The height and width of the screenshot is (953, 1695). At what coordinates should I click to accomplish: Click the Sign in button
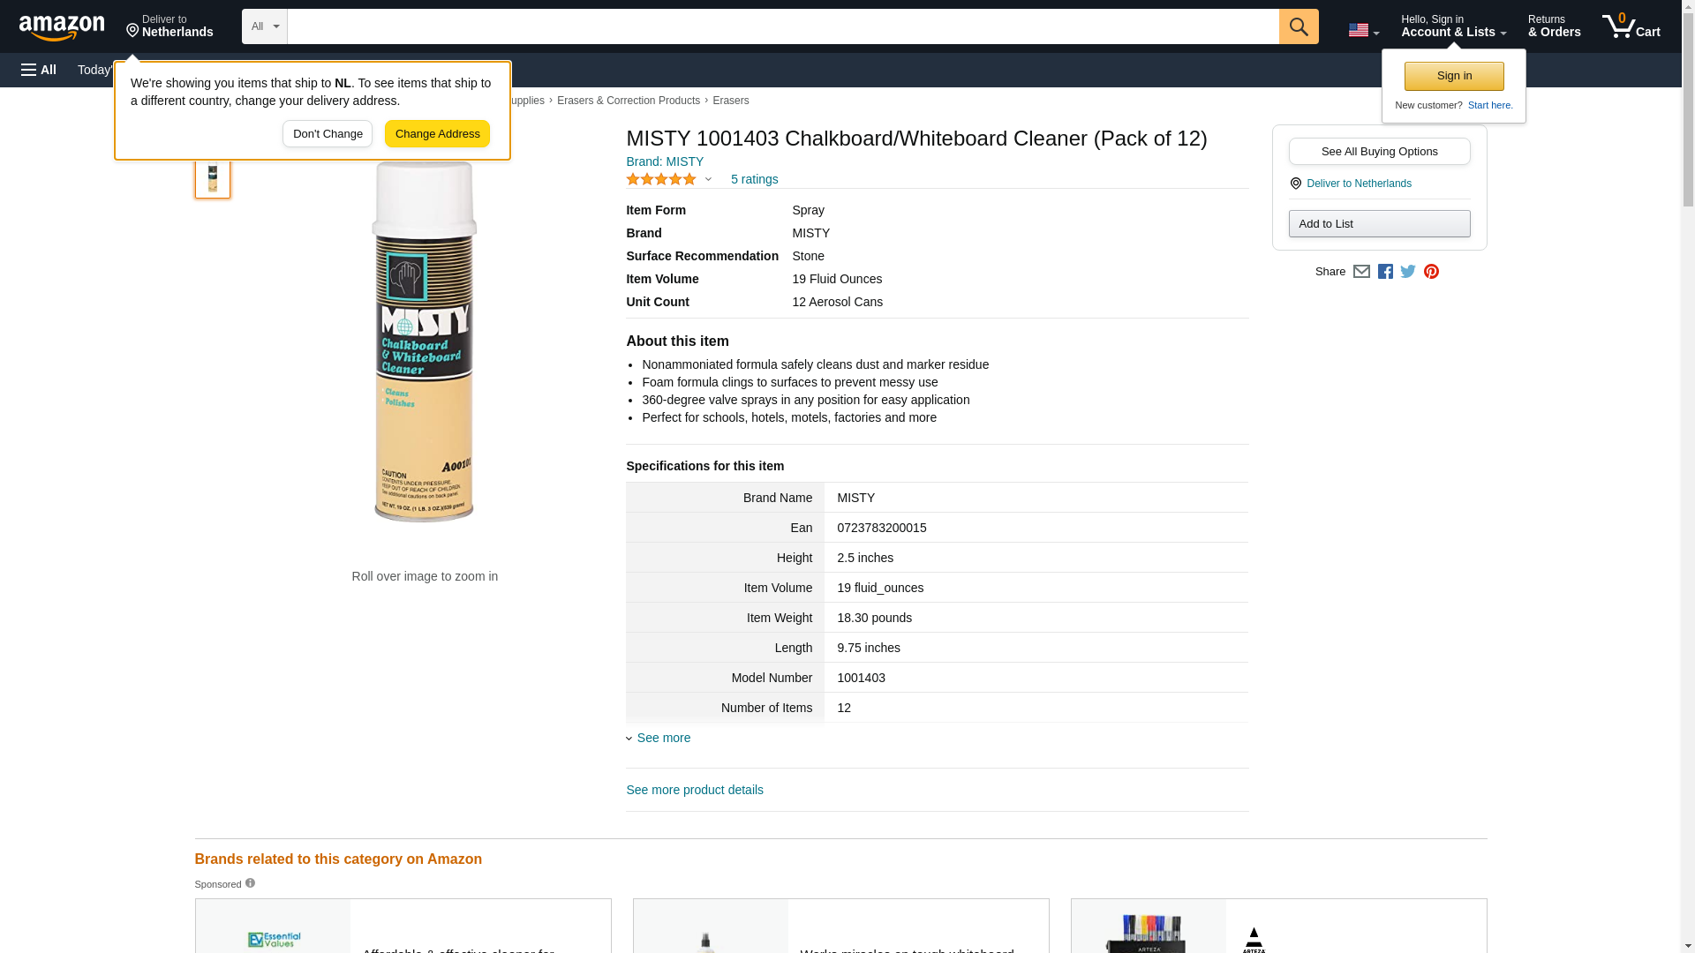tap(1454, 76)
